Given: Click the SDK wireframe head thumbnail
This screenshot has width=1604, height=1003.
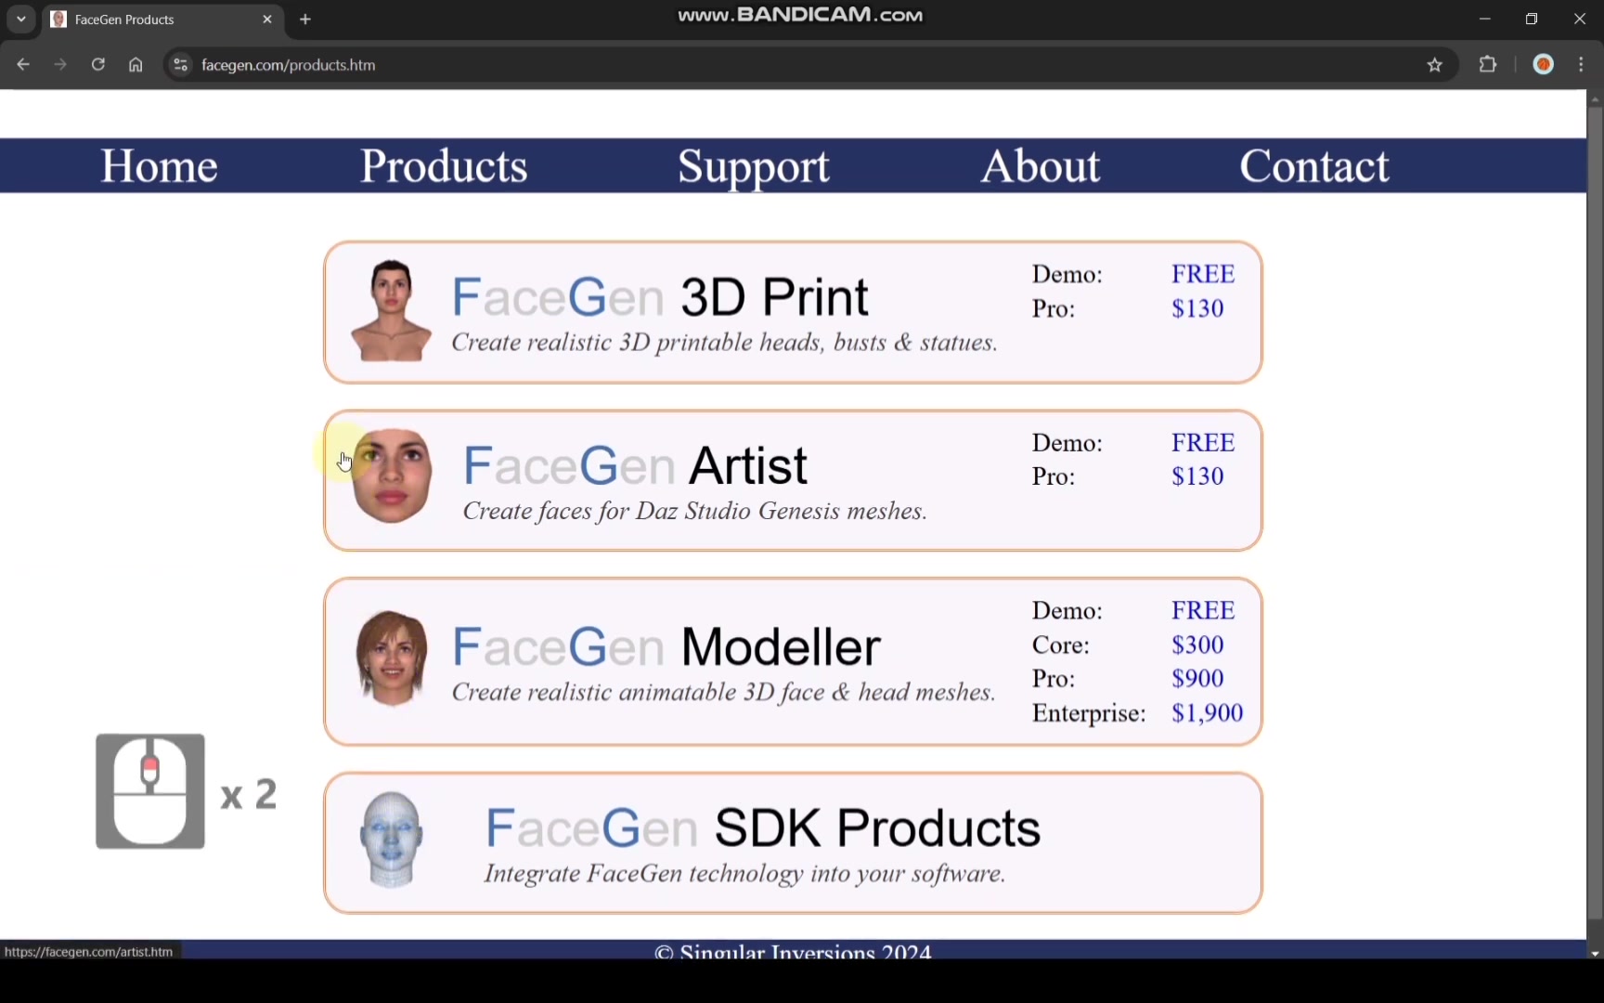Looking at the screenshot, I should tap(391, 840).
